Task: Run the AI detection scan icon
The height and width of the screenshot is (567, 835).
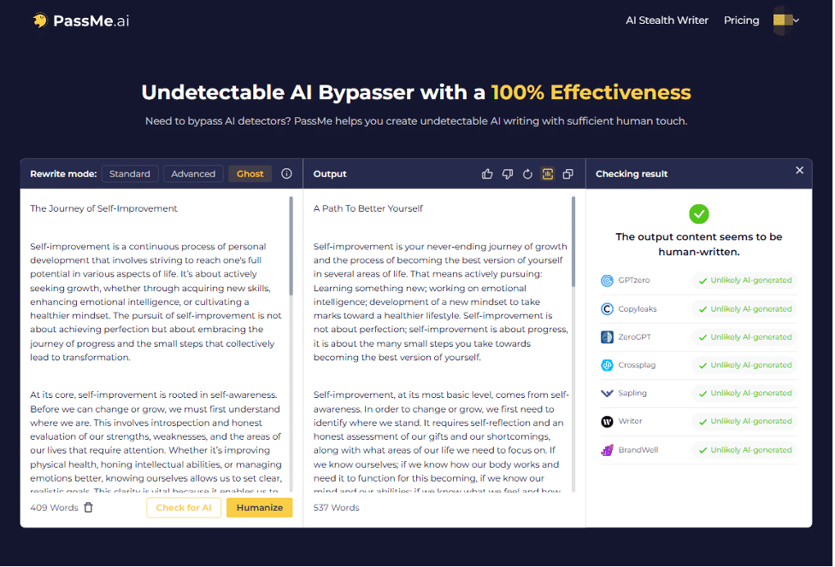Action: 548,173
